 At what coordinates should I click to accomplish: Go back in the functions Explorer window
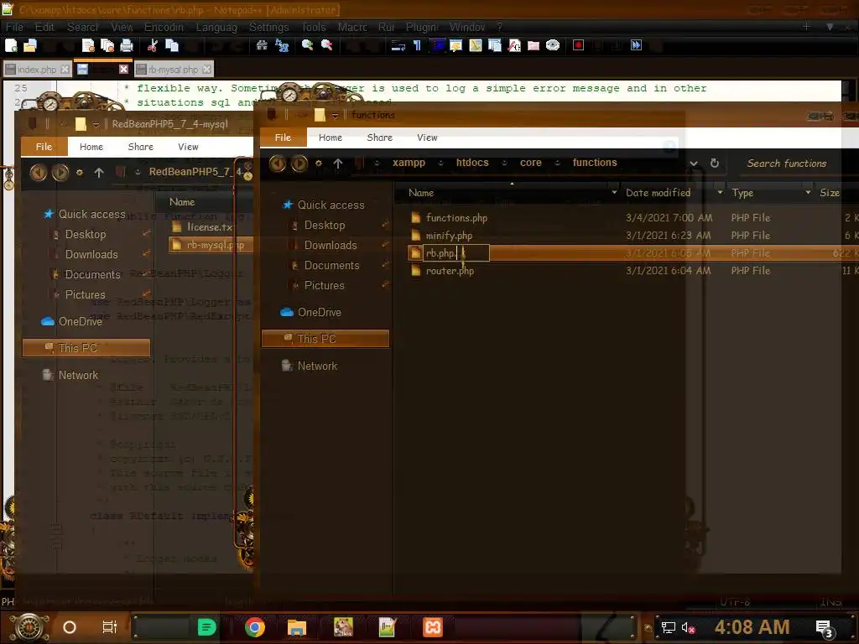[x=278, y=164]
